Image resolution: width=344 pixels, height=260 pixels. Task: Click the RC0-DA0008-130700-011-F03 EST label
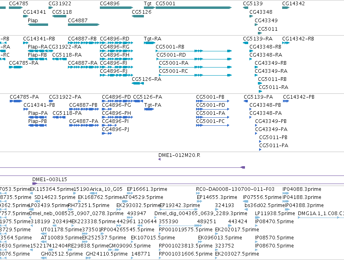235,189
